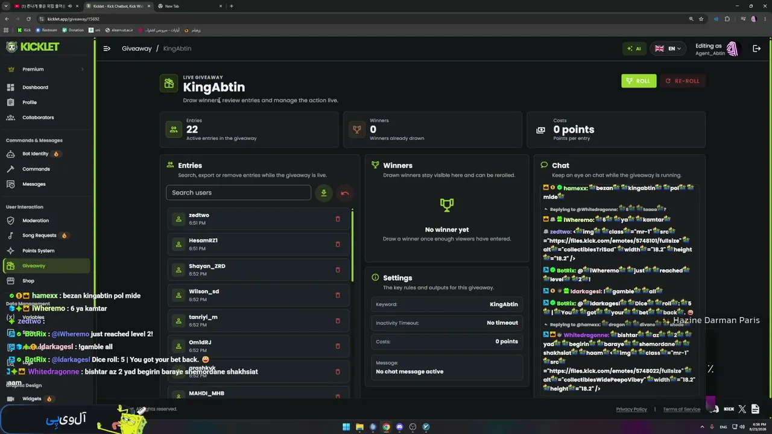Viewport: 772px width, 434px height.
Task: Click the Re-roll button
Action: [x=683, y=81]
